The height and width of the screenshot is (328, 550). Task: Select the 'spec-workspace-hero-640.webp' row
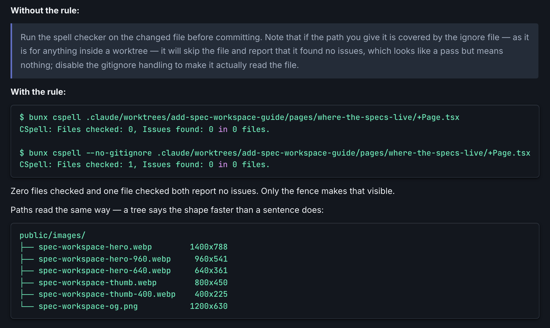[x=124, y=271]
